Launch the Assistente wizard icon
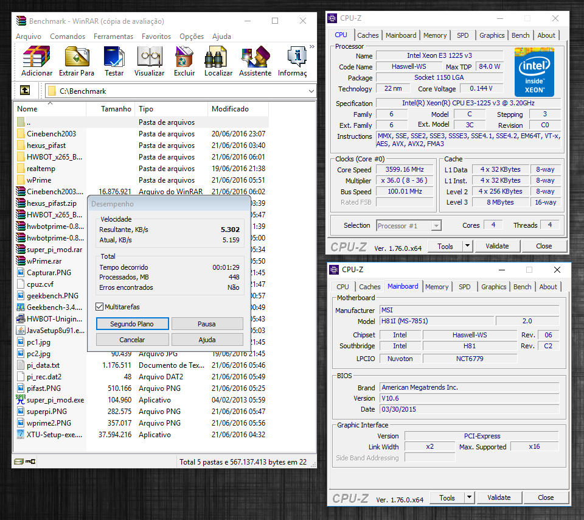The image size is (584, 520). tap(255, 61)
